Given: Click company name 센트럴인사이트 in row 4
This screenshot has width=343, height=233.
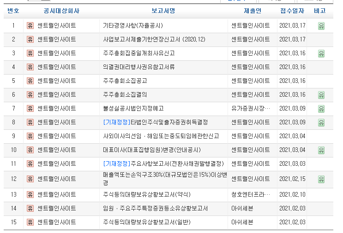Looking at the screenshot, I should (57, 67).
